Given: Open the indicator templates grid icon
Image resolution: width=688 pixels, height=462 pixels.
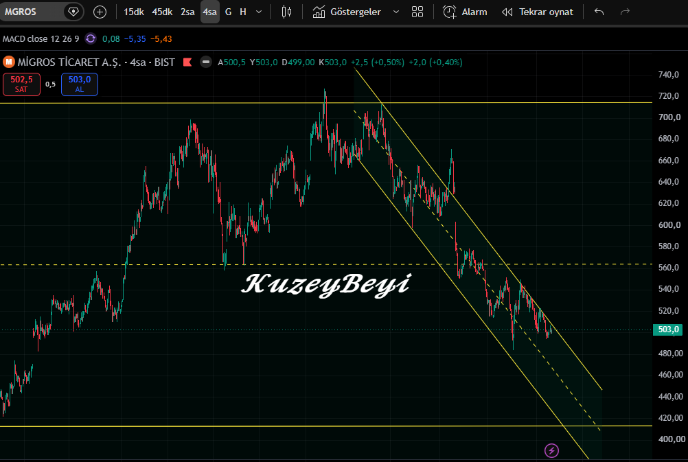Looking at the screenshot, I should (417, 12).
